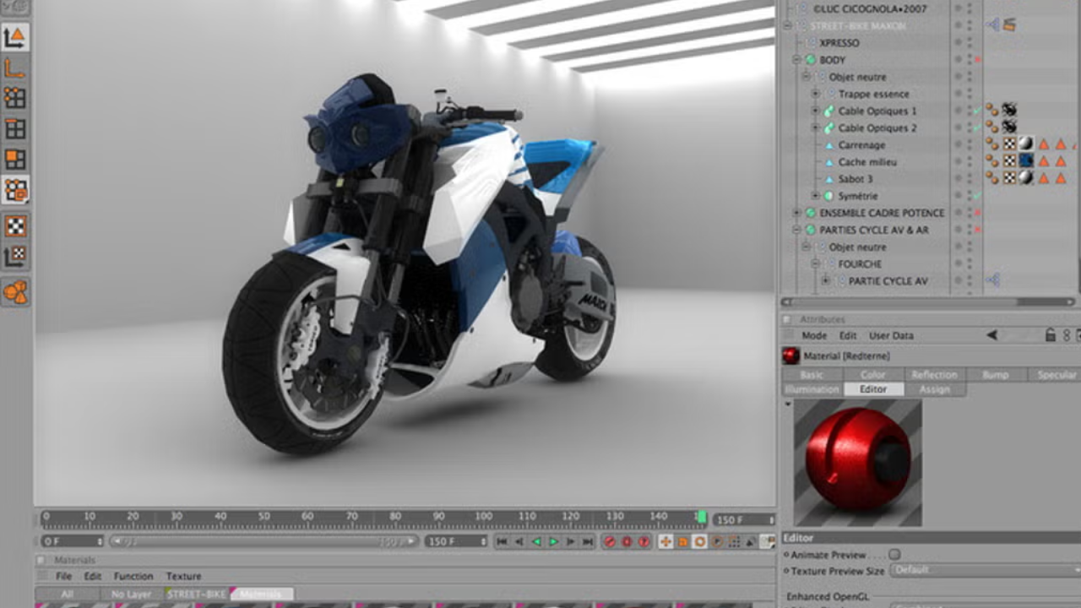The image size is (1081, 608).
Task: Select the STREET-BIKE layer tab
Action: [196, 594]
